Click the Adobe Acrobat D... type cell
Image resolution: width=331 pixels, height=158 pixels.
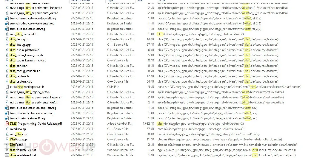tap(120, 124)
